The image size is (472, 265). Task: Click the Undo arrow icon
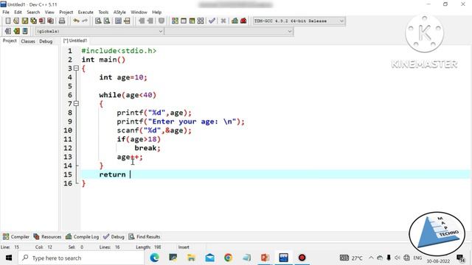[77, 21]
